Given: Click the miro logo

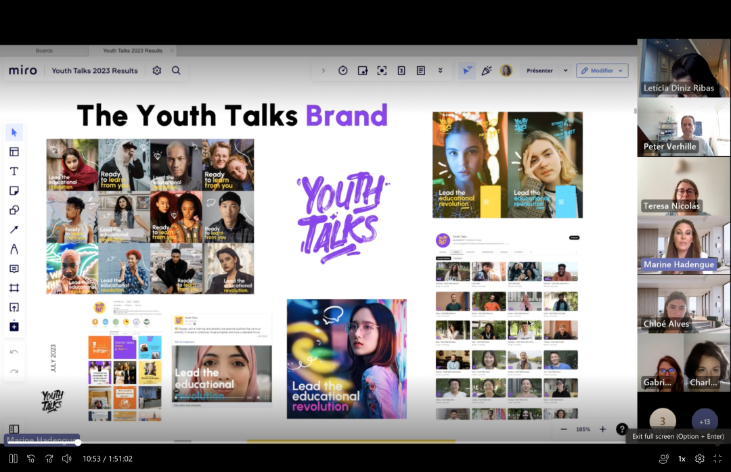Looking at the screenshot, I should pyautogui.click(x=23, y=70).
